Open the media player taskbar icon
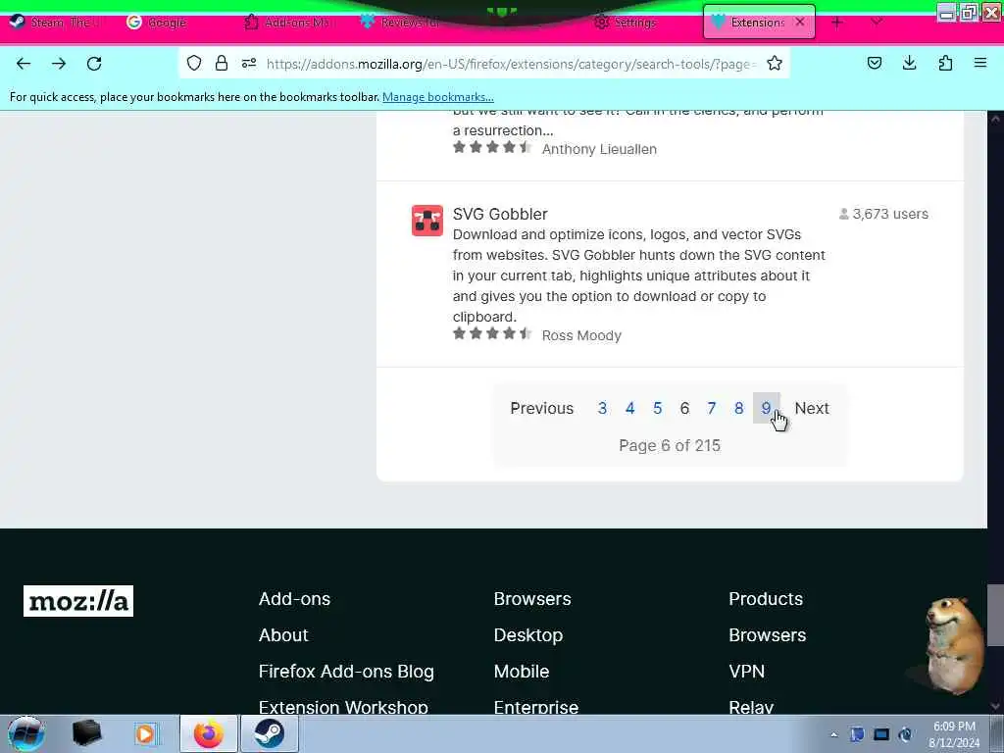1004x753 pixels. click(146, 733)
